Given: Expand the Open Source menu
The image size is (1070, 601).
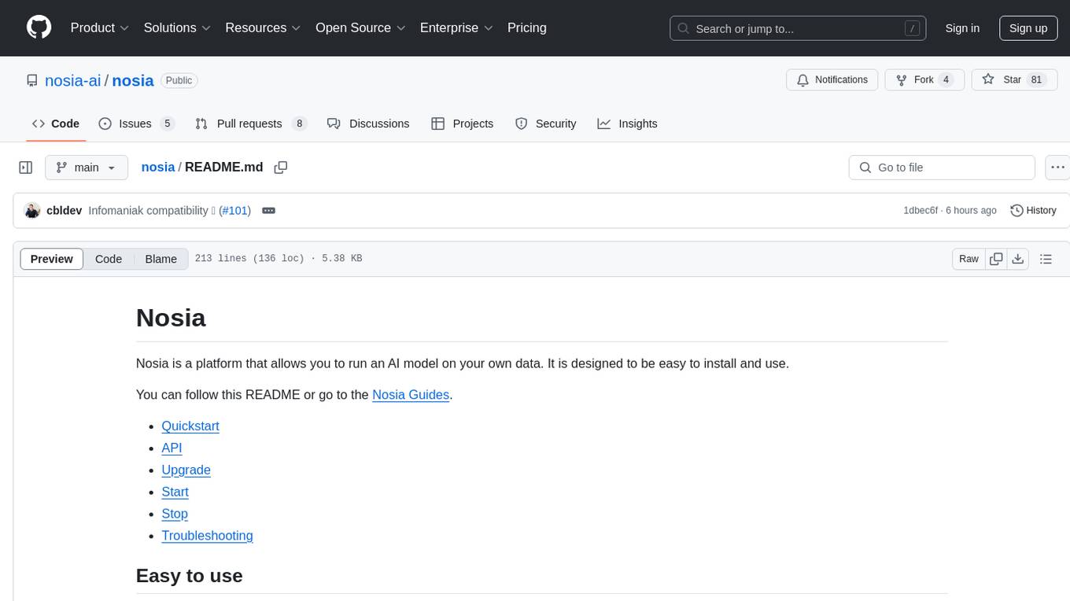Looking at the screenshot, I should pos(360,28).
